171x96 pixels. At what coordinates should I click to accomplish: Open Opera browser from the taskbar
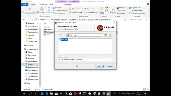(75, 94)
